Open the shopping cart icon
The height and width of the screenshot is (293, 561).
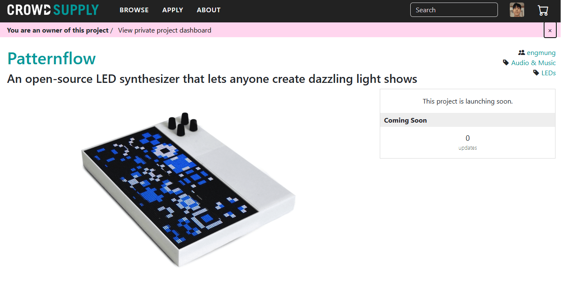pos(543,10)
